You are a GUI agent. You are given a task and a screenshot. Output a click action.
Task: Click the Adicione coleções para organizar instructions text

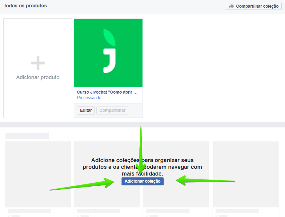pos(142,167)
